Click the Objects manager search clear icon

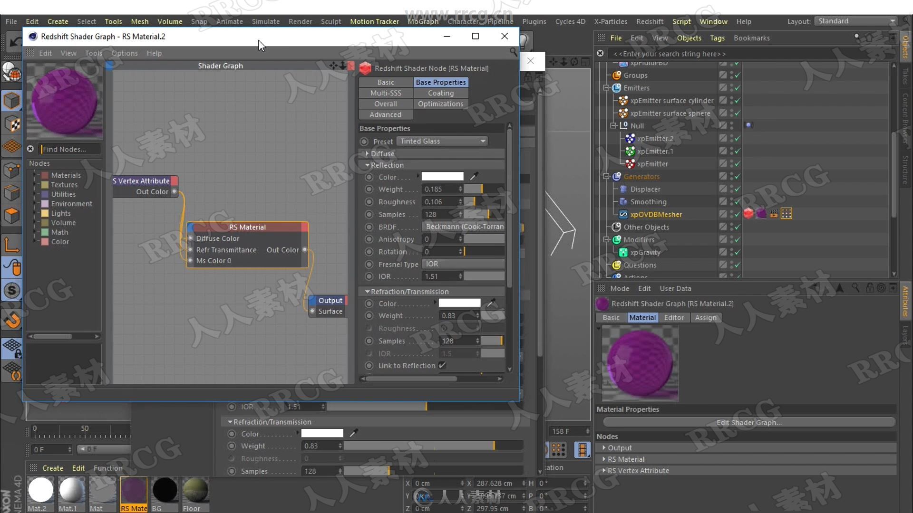tap(601, 53)
